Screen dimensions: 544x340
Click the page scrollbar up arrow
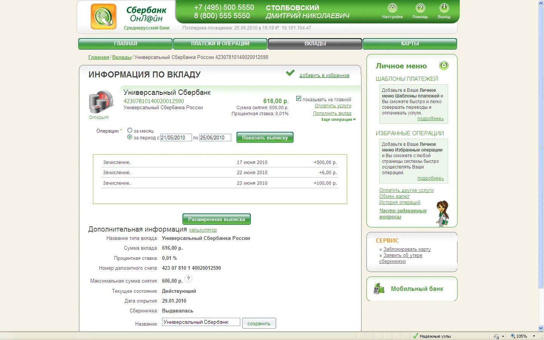[541, 3]
